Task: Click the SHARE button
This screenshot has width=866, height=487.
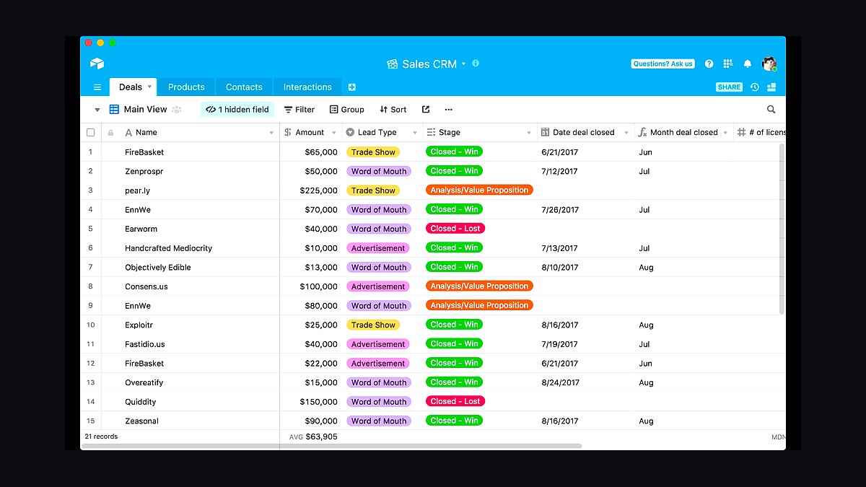Action: pyautogui.click(x=729, y=87)
